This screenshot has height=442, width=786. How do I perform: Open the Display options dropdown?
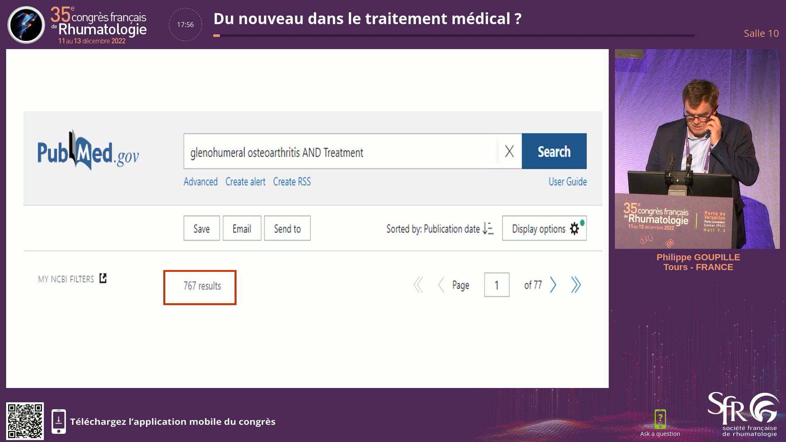tap(544, 228)
